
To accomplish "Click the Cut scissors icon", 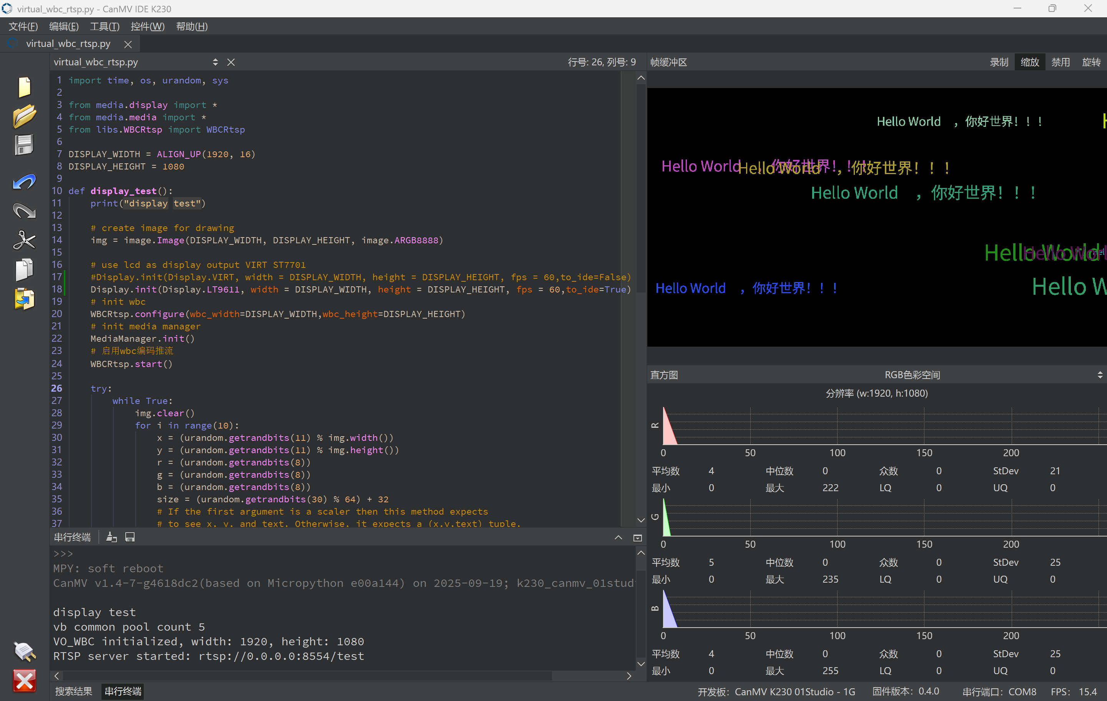I will [24, 240].
